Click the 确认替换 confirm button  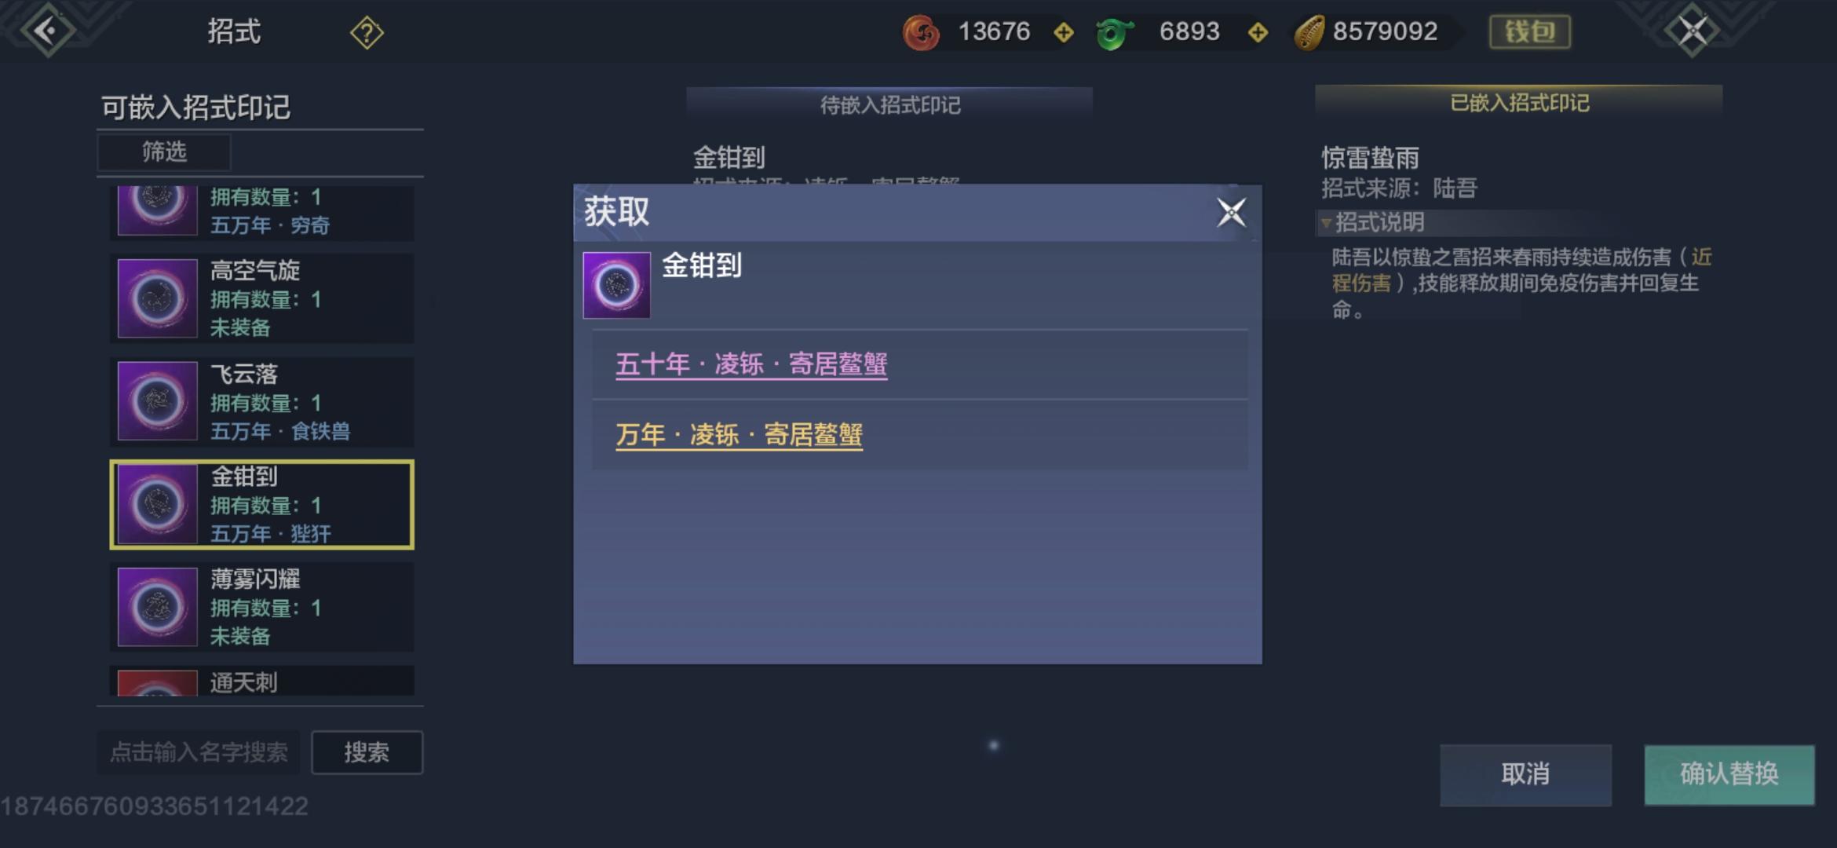click(1729, 774)
